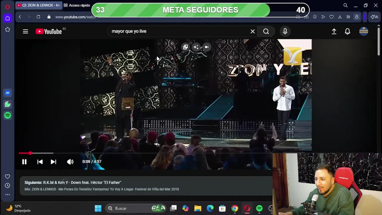
Task: Open Messenger in the Opera sidebar
Action: (8, 93)
